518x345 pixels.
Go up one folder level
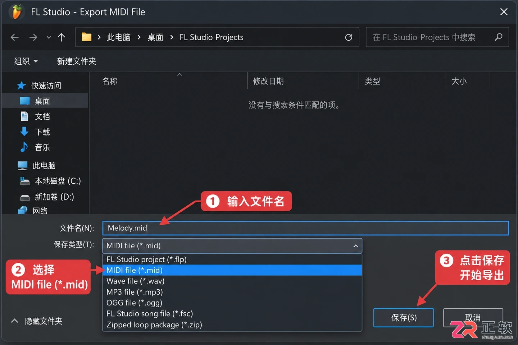pos(62,37)
